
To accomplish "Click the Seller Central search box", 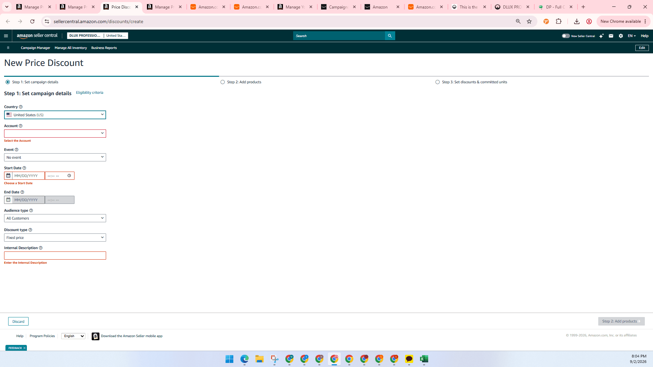I will (x=339, y=36).
